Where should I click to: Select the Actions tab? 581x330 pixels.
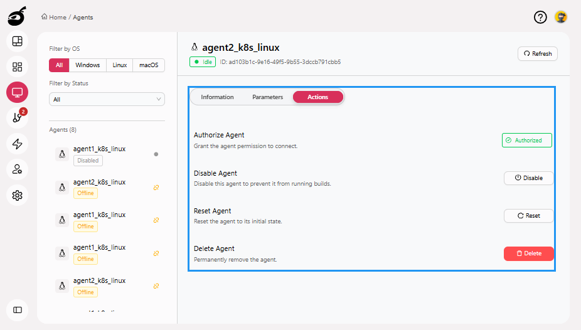click(x=318, y=97)
